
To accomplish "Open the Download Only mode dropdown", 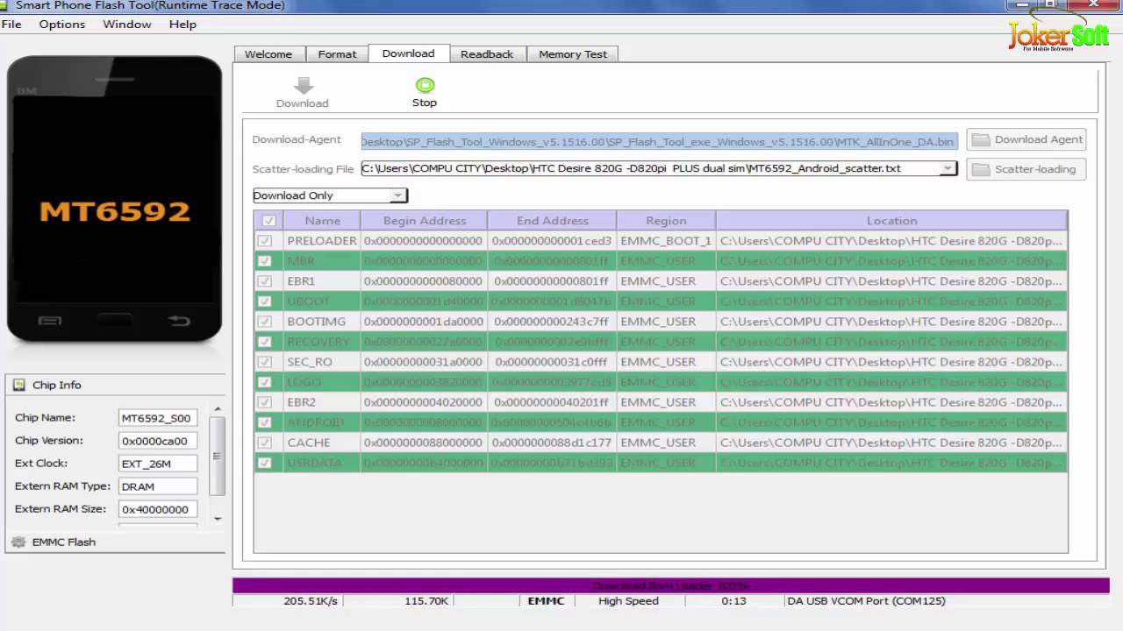I will [330, 195].
